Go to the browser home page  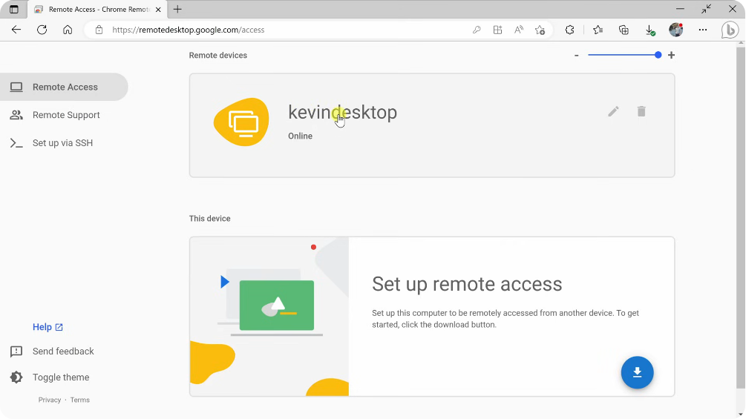68,30
